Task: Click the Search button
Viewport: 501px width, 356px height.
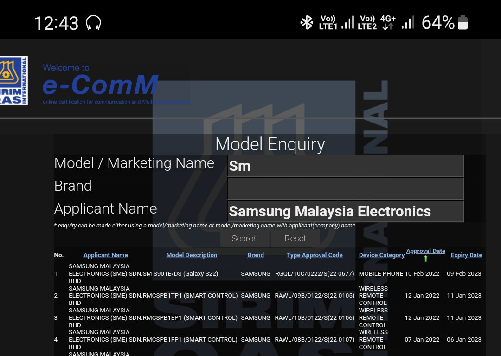Action: [x=245, y=239]
